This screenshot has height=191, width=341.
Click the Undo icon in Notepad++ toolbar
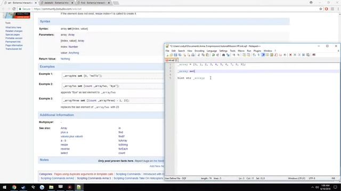pyautogui.click(x=213, y=55)
